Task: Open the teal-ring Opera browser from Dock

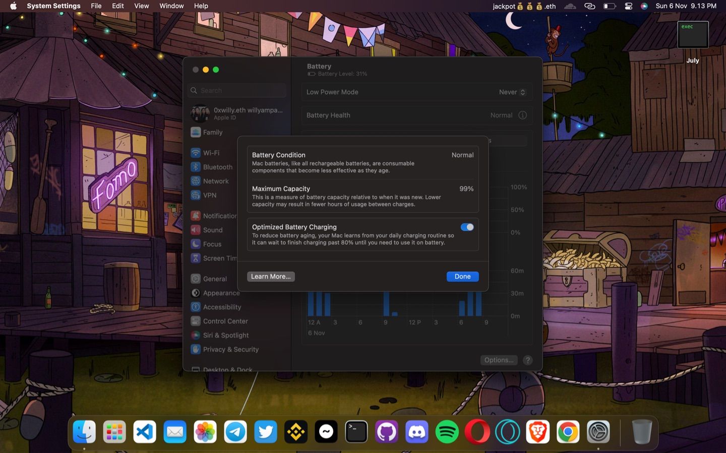Action: (508, 432)
